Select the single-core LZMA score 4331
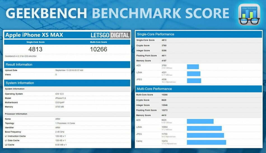The width and height of the screenshot is (266, 153). pyautogui.click(x=164, y=72)
